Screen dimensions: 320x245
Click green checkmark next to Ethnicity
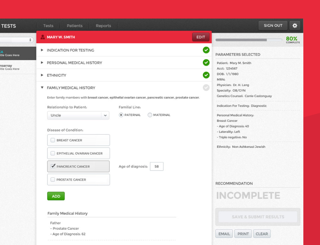(x=206, y=75)
